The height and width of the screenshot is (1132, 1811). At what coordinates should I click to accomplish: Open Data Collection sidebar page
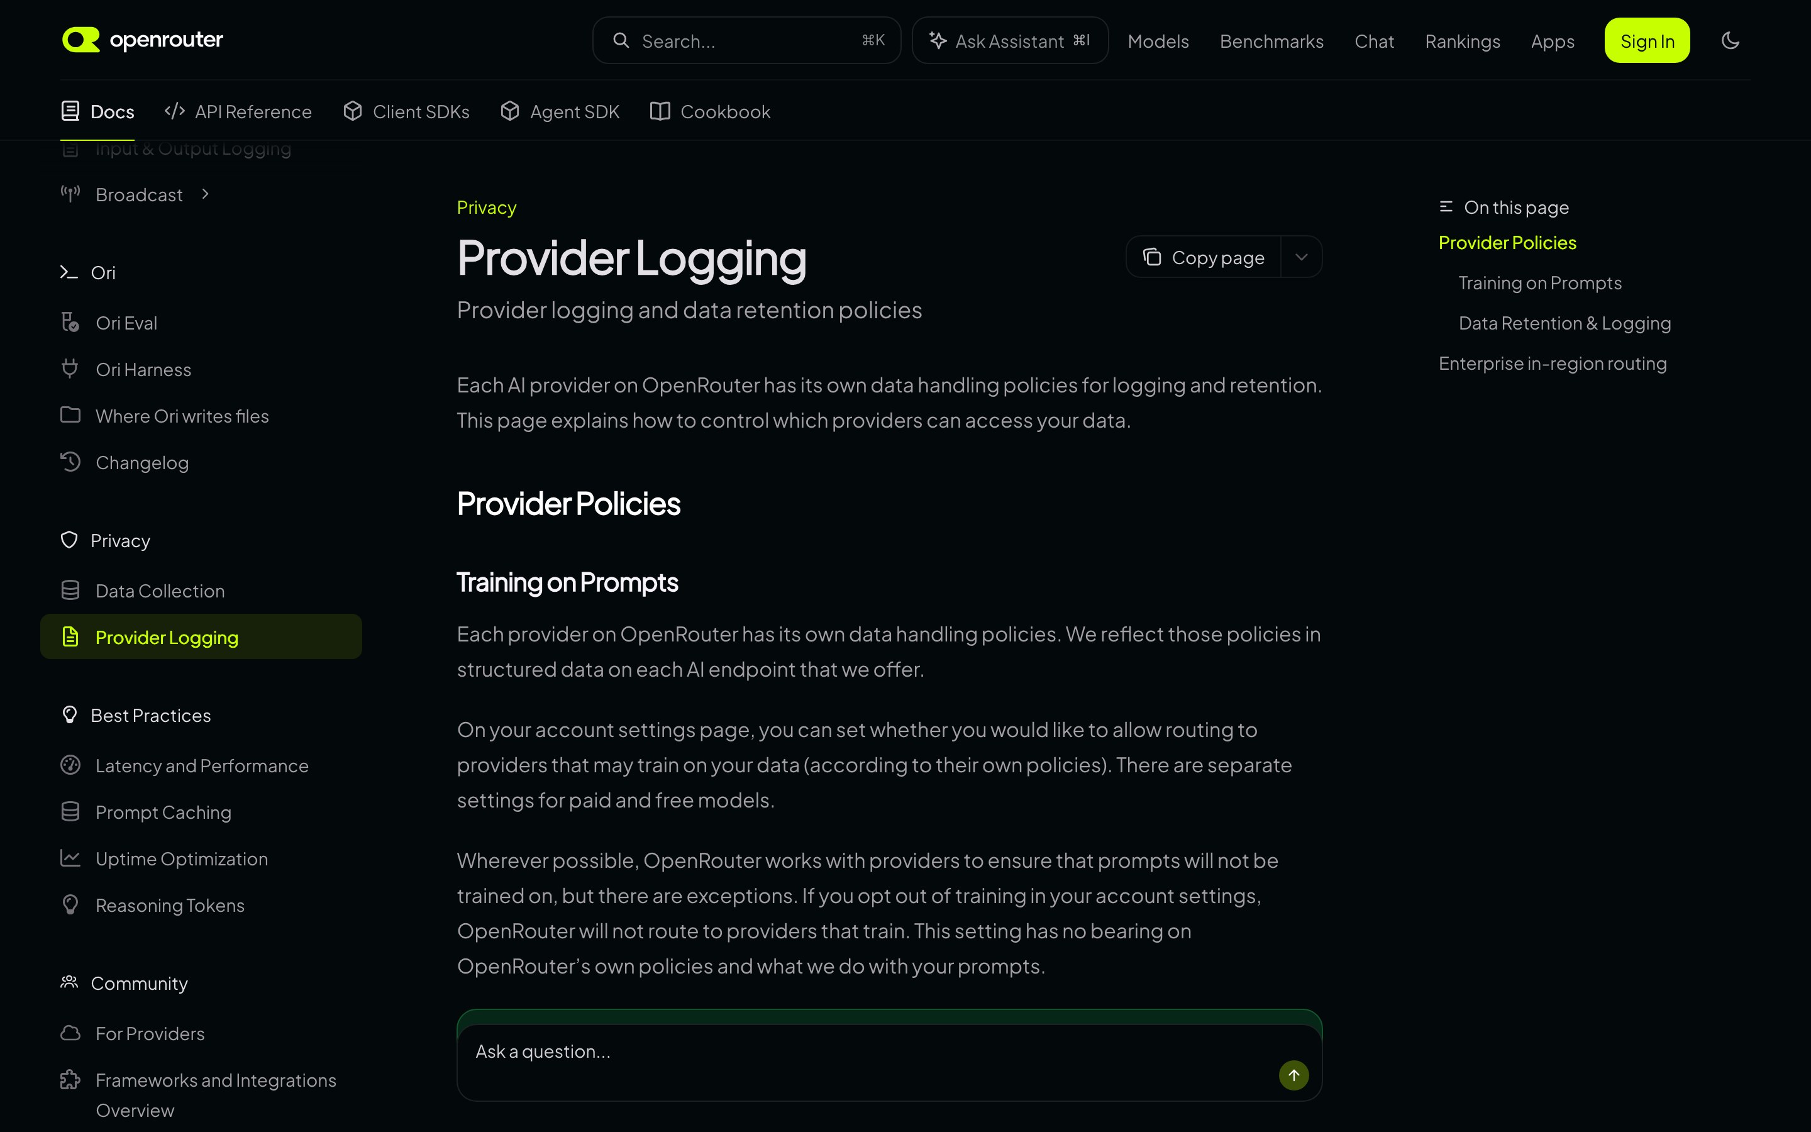[201, 591]
